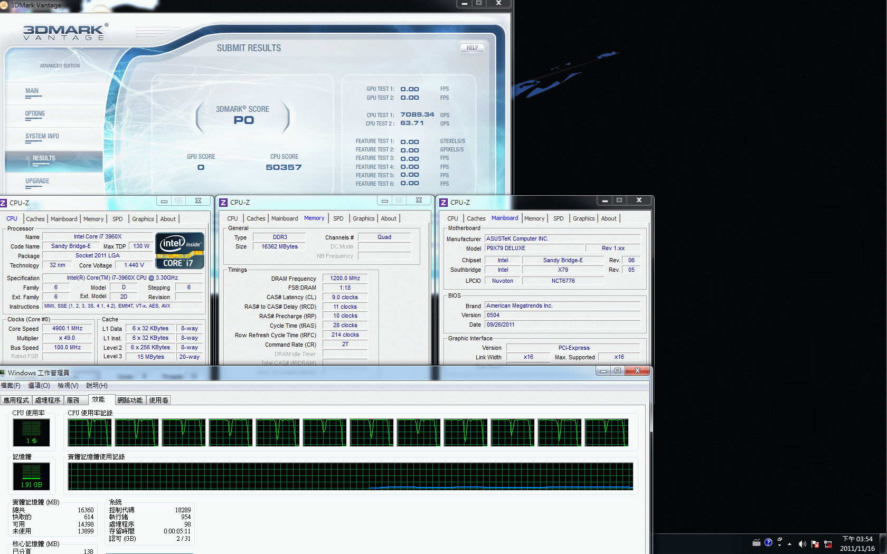Image resolution: width=887 pixels, height=554 pixels.
Task: Click the motherboard model P9X79 DELUXE
Action: (x=535, y=248)
